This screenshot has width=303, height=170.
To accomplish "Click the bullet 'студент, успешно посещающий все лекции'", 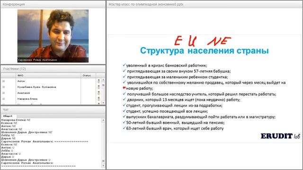I will [x=167, y=111].
